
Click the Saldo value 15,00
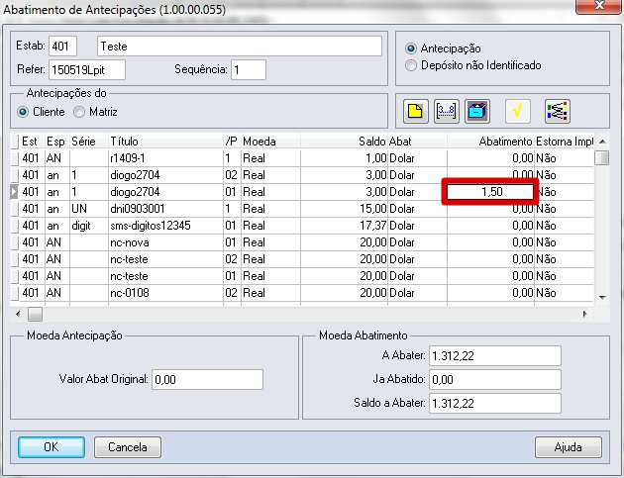point(372,209)
